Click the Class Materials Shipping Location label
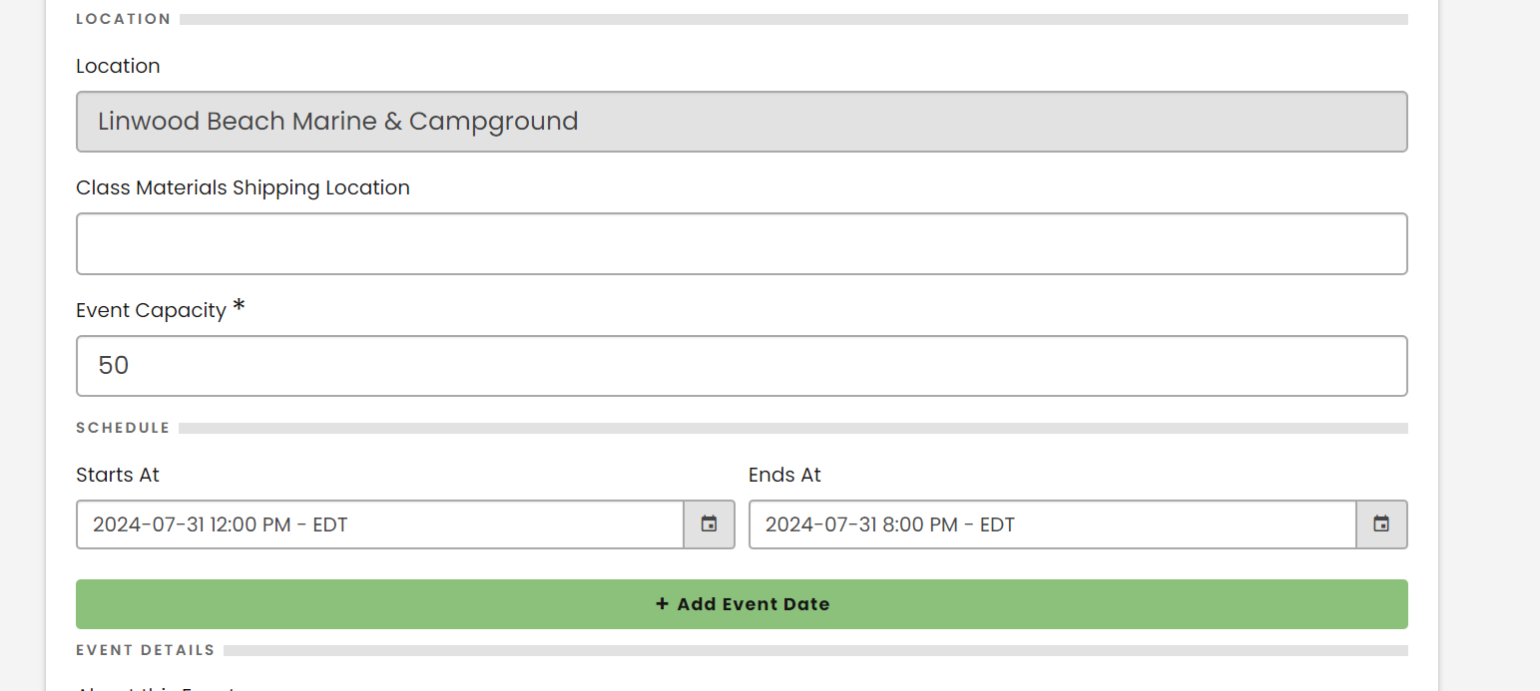The height and width of the screenshot is (691, 1540). (243, 187)
